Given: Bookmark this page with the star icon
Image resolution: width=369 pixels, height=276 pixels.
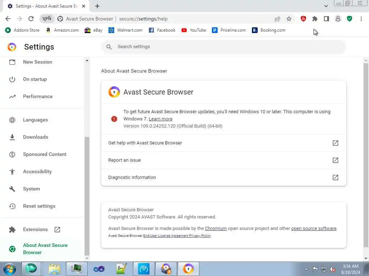Looking at the screenshot, I should tap(289, 19).
